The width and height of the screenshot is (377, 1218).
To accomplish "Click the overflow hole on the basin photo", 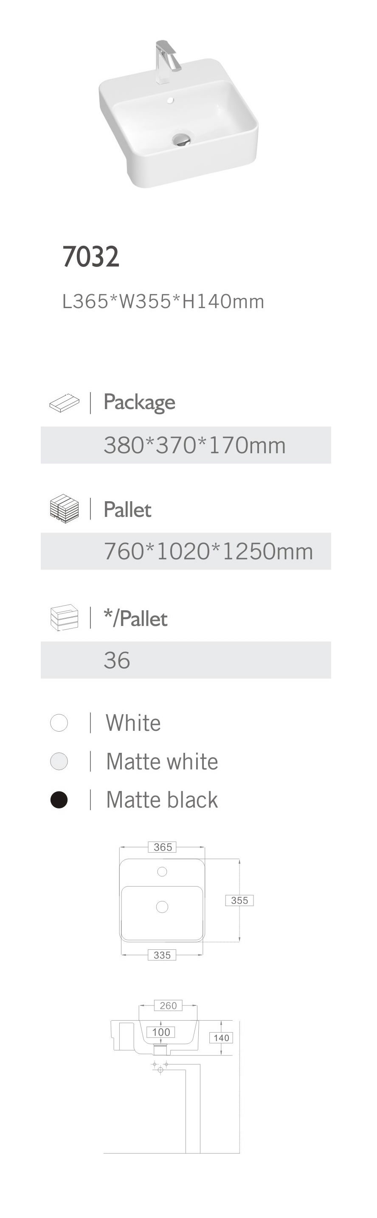I will click(x=171, y=100).
